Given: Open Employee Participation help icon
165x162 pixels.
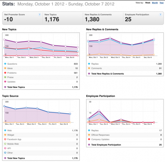Looking at the screenshot, I should (x=160, y=15).
